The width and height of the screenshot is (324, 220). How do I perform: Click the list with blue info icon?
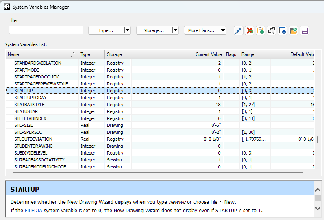(x=283, y=30)
